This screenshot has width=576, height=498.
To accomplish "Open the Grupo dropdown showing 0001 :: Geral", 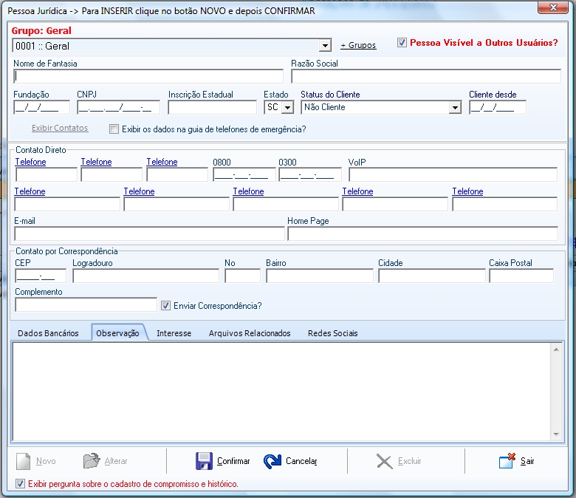I will point(325,46).
